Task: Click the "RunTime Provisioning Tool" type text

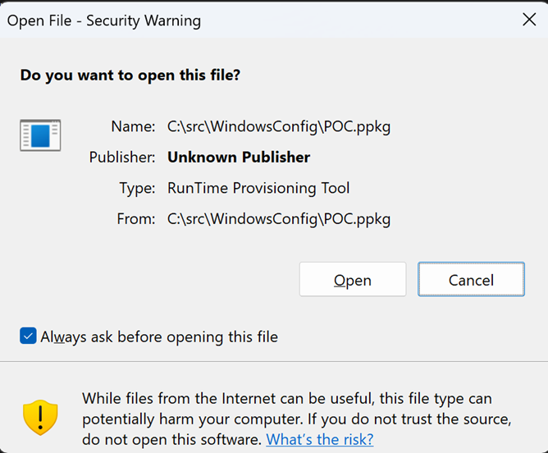Action: [x=258, y=188]
